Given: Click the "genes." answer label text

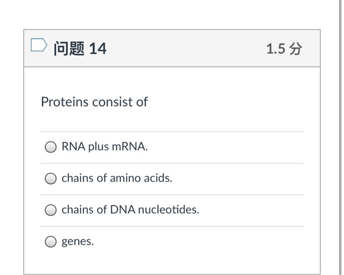Looking at the screenshot, I should tap(78, 242).
